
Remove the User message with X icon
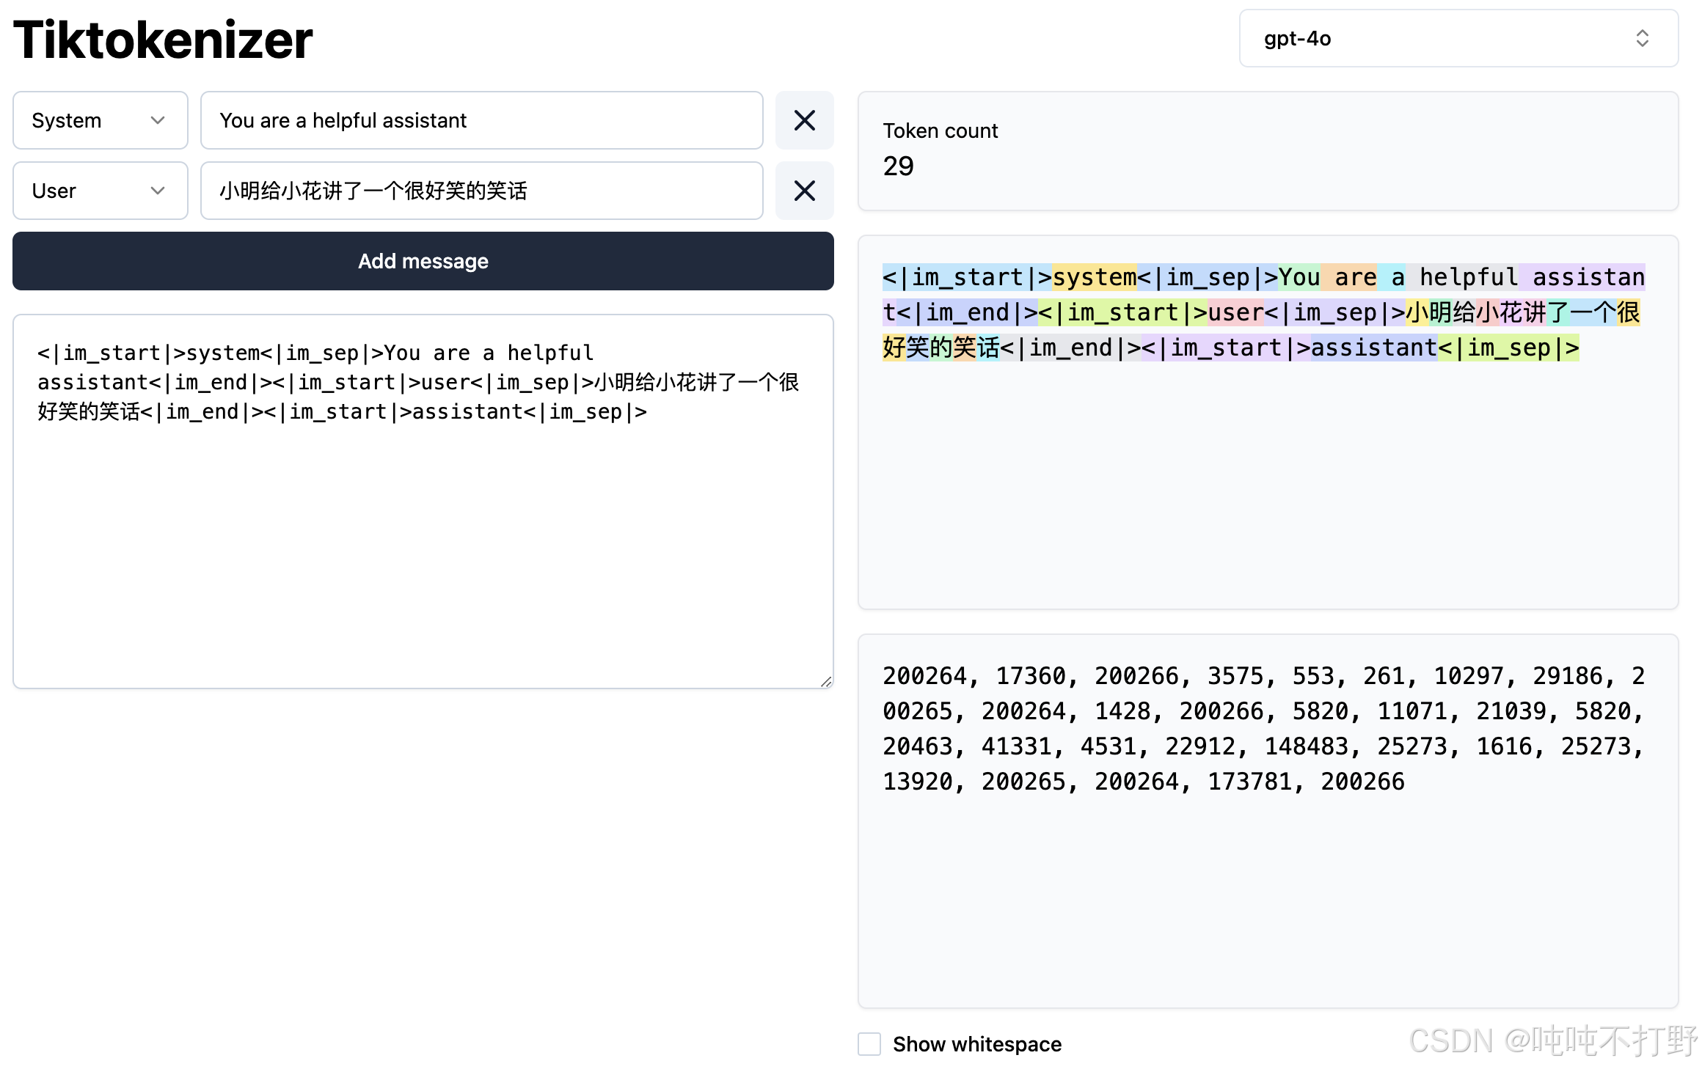point(804,191)
